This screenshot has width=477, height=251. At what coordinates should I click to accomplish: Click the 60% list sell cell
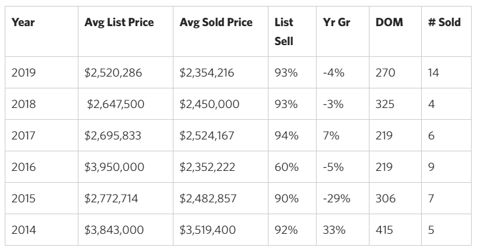click(286, 167)
